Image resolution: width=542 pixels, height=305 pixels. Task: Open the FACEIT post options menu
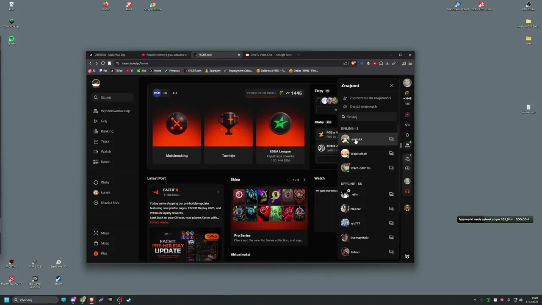pyautogui.click(x=218, y=192)
